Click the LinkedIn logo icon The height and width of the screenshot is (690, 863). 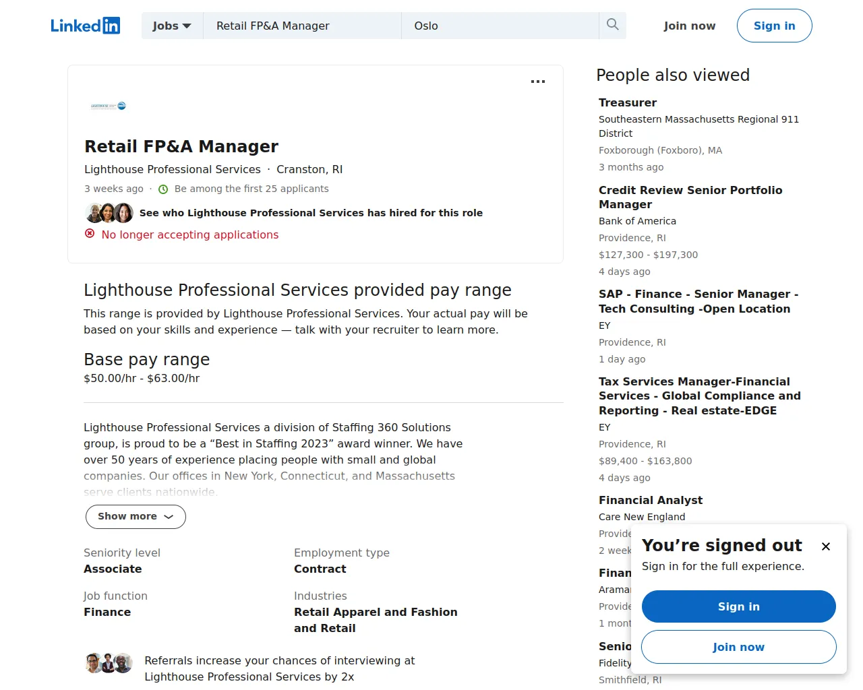pyautogui.click(x=85, y=26)
